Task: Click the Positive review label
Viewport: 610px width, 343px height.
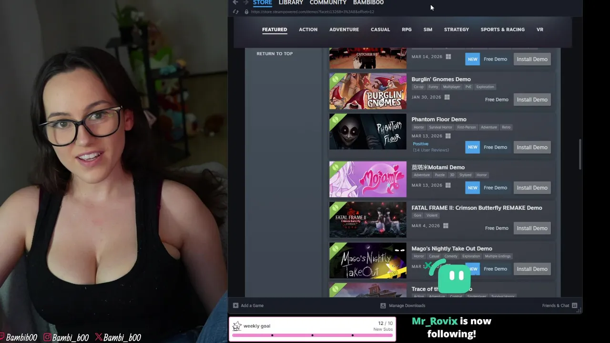Action: pos(420,144)
